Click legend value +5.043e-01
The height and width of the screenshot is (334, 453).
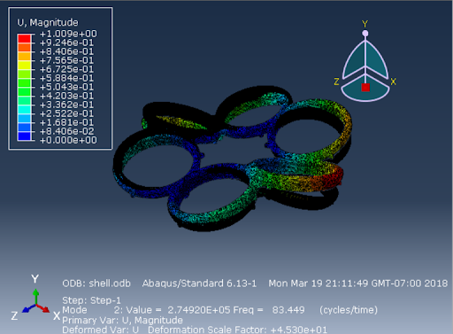tap(66, 87)
